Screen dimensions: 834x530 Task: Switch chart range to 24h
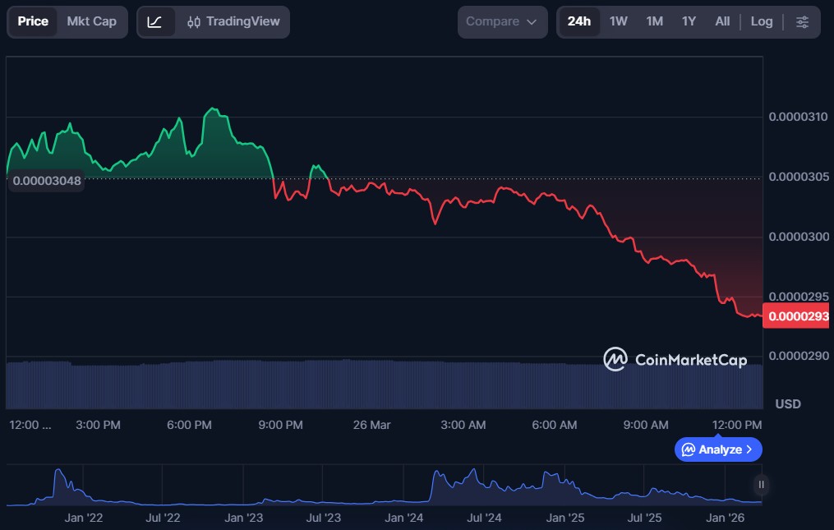coord(578,22)
